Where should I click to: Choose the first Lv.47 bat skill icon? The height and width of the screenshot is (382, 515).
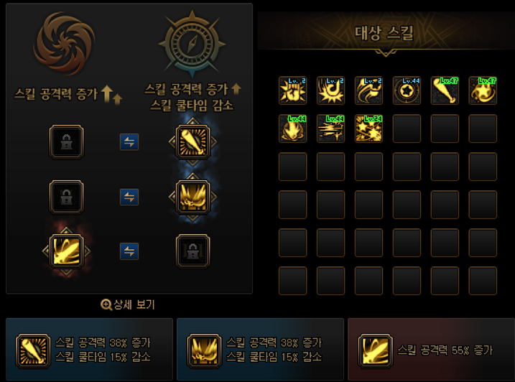pos(445,90)
